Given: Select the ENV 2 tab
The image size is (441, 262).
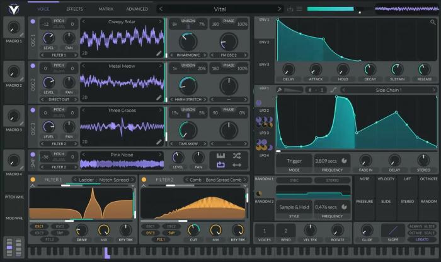Looking at the screenshot, I should tap(264, 42).
